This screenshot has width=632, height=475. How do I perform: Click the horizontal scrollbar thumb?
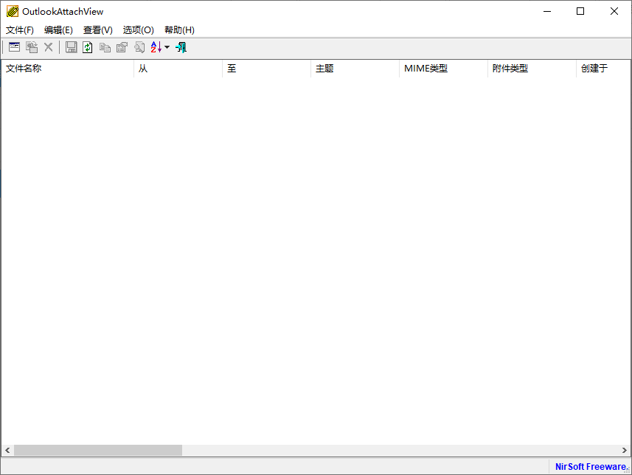[98, 450]
